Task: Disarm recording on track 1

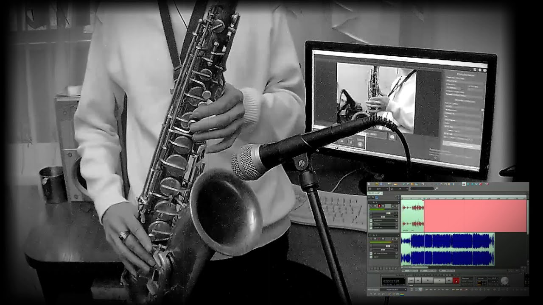Action: coord(379,206)
